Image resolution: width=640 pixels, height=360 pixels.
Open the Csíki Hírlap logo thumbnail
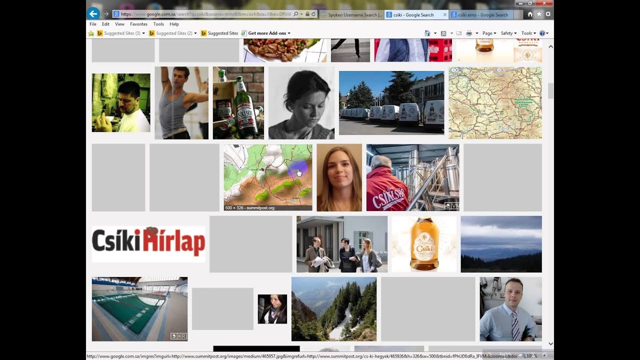pyautogui.click(x=148, y=244)
